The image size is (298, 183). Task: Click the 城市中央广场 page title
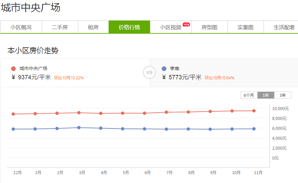[x=31, y=8]
